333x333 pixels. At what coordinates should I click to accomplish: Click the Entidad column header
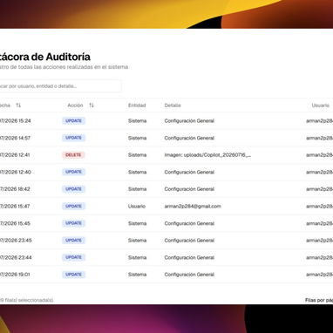pos(137,105)
